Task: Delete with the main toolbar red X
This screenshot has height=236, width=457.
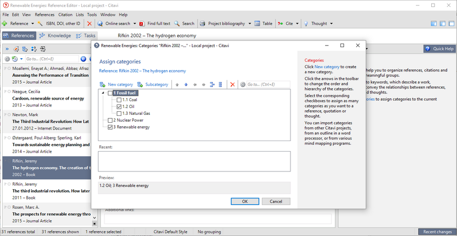Action: 89,24
